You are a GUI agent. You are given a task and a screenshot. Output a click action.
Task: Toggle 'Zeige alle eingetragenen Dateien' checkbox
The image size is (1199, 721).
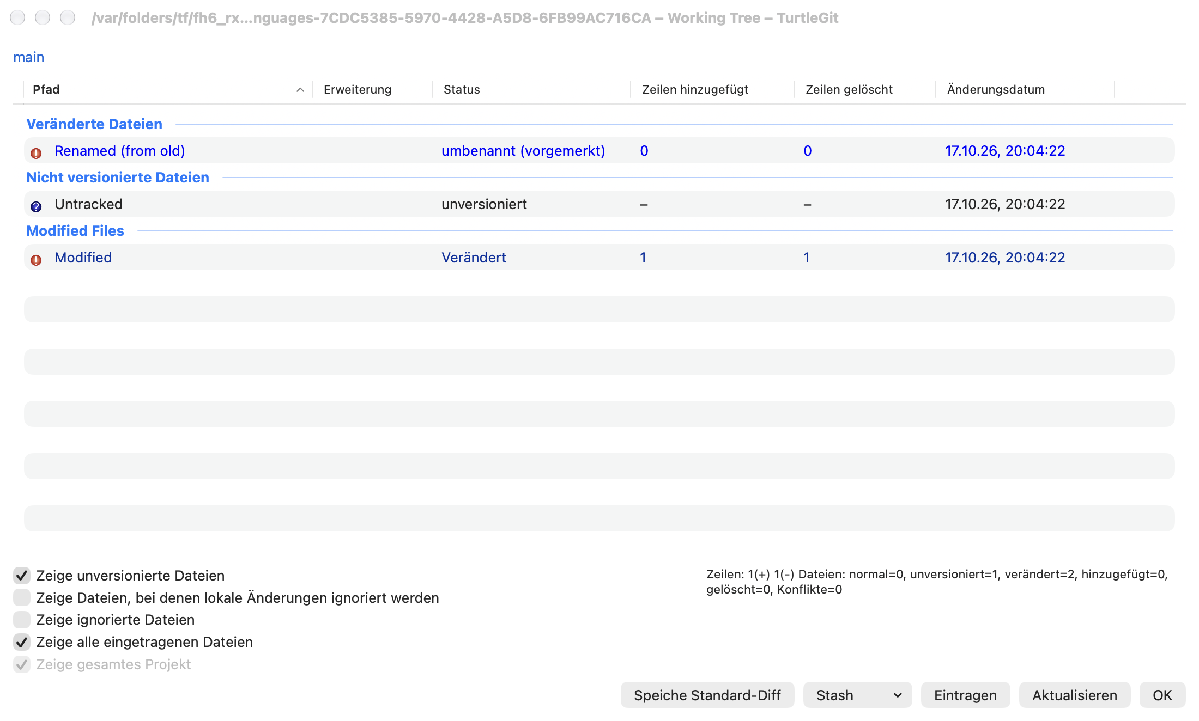(x=22, y=641)
